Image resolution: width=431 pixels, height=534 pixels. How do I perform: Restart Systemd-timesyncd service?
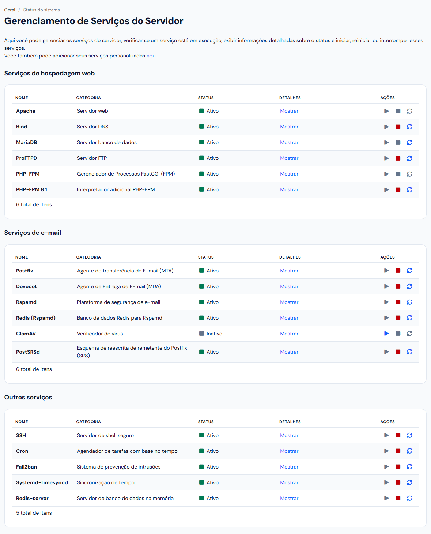pyautogui.click(x=410, y=482)
